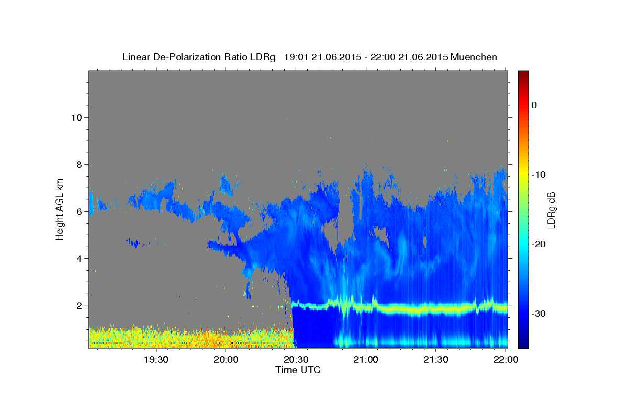The height and width of the screenshot is (418, 628).
Task: Click the 21:00 time tick label
Action: click(x=366, y=359)
